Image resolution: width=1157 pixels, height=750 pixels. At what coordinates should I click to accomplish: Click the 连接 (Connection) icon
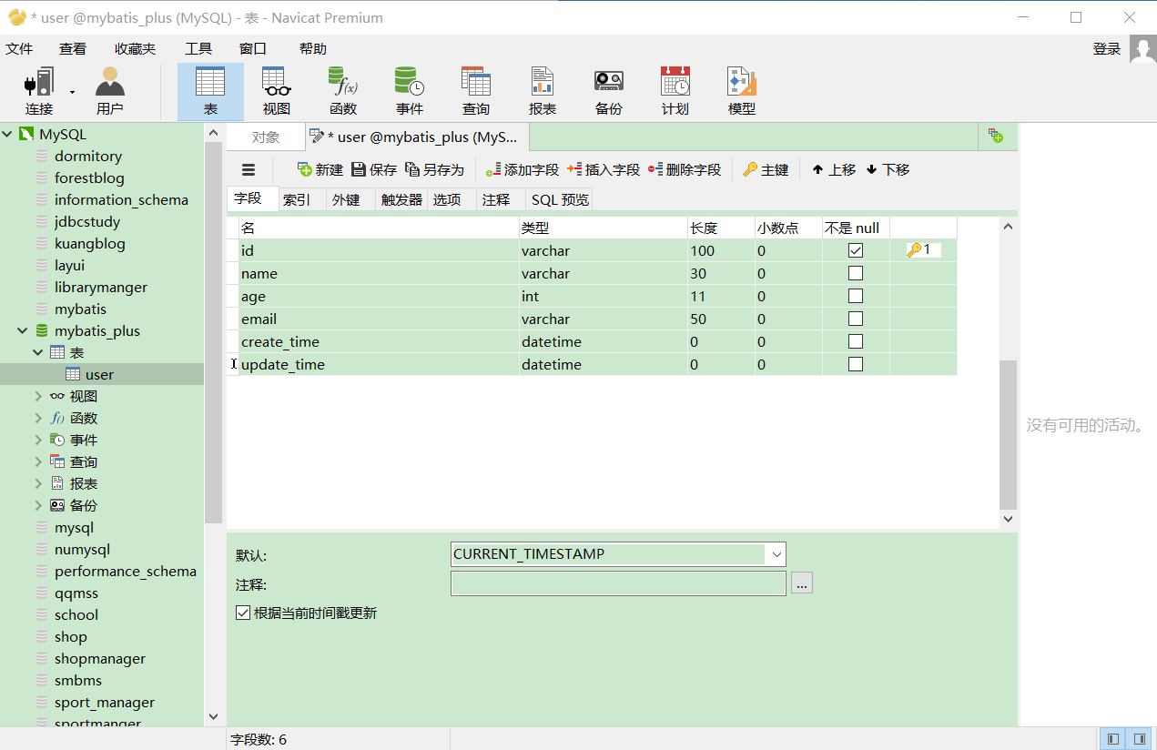[36, 88]
